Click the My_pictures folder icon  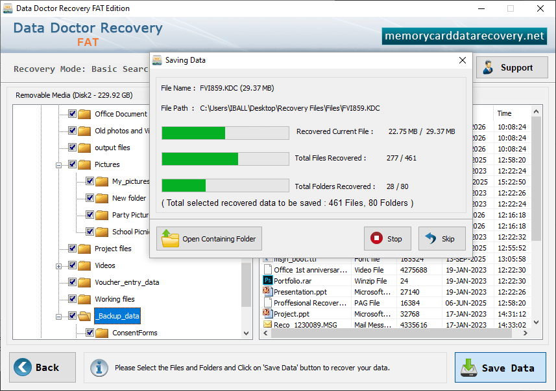102,181
